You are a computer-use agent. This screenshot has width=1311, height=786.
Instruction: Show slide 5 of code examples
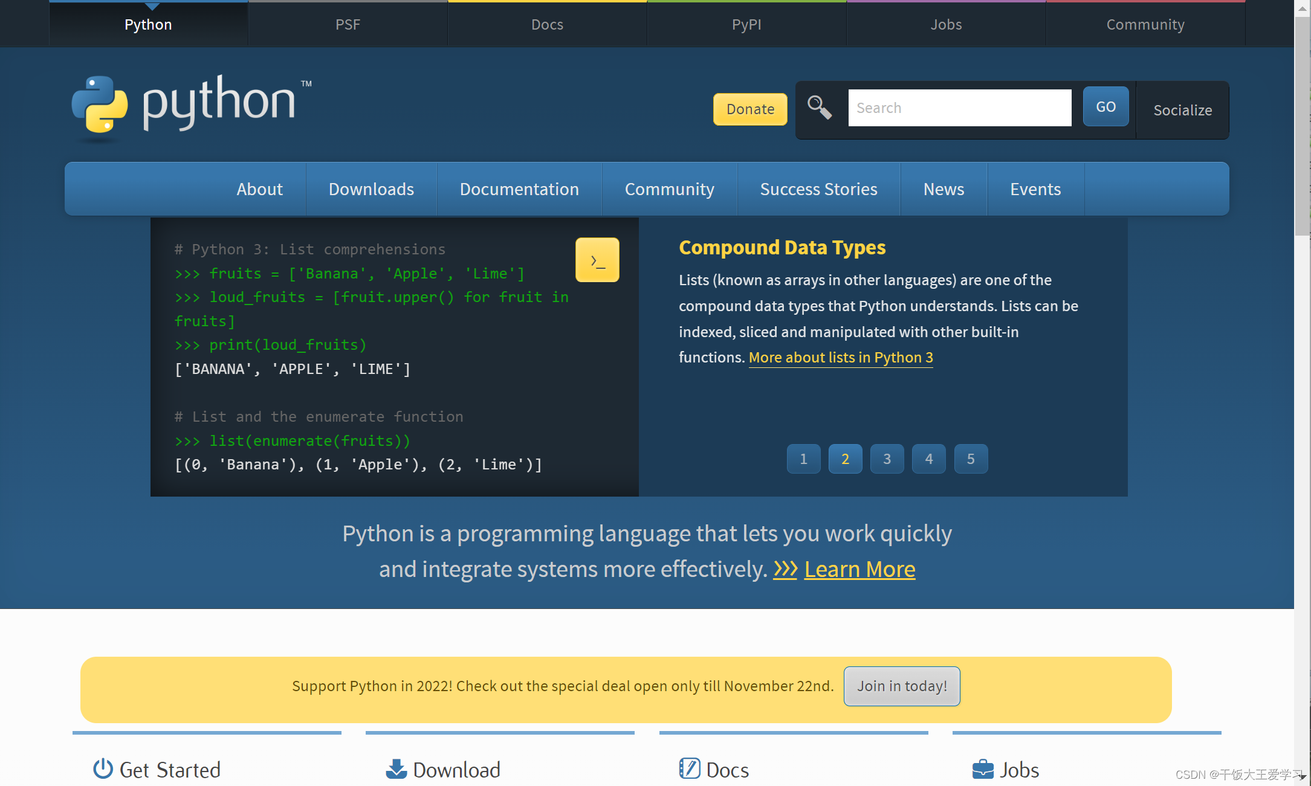tap(971, 459)
